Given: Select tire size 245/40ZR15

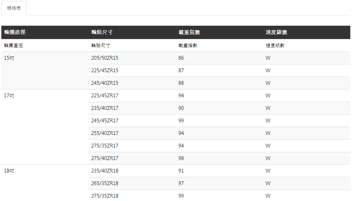Looking at the screenshot, I should (105, 83).
